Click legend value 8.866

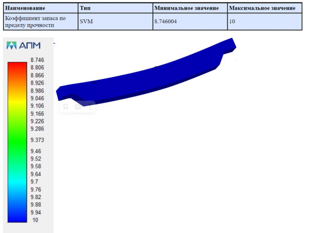[x=37, y=76]
